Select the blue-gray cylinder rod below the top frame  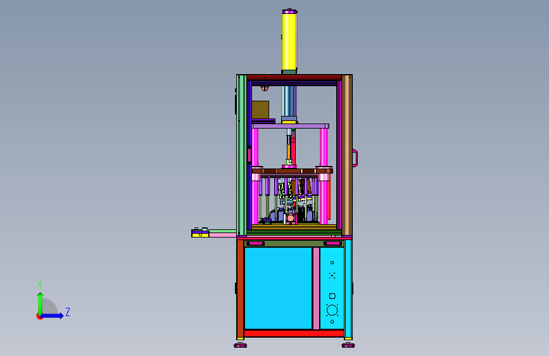289,101
